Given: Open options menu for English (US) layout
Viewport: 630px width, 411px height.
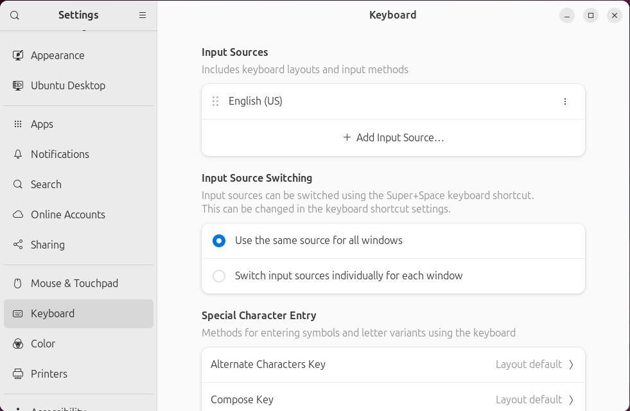Looking at the screenshot, I should 564,101.
